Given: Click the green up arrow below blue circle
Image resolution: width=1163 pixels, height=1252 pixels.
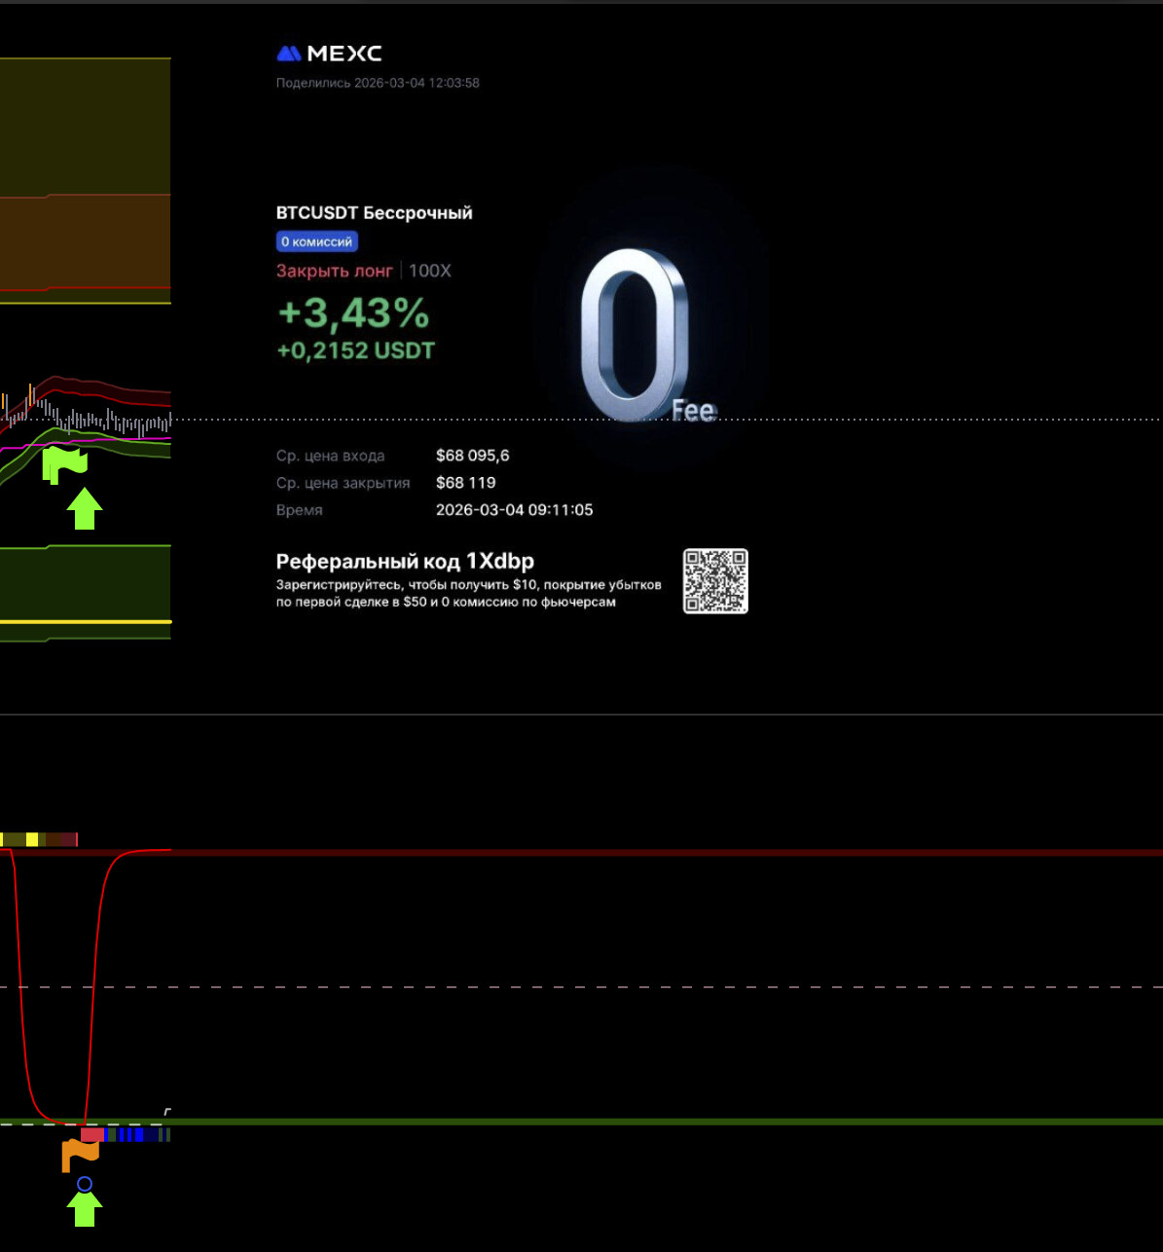Looking at the screenshot, I should point(85,1210).
